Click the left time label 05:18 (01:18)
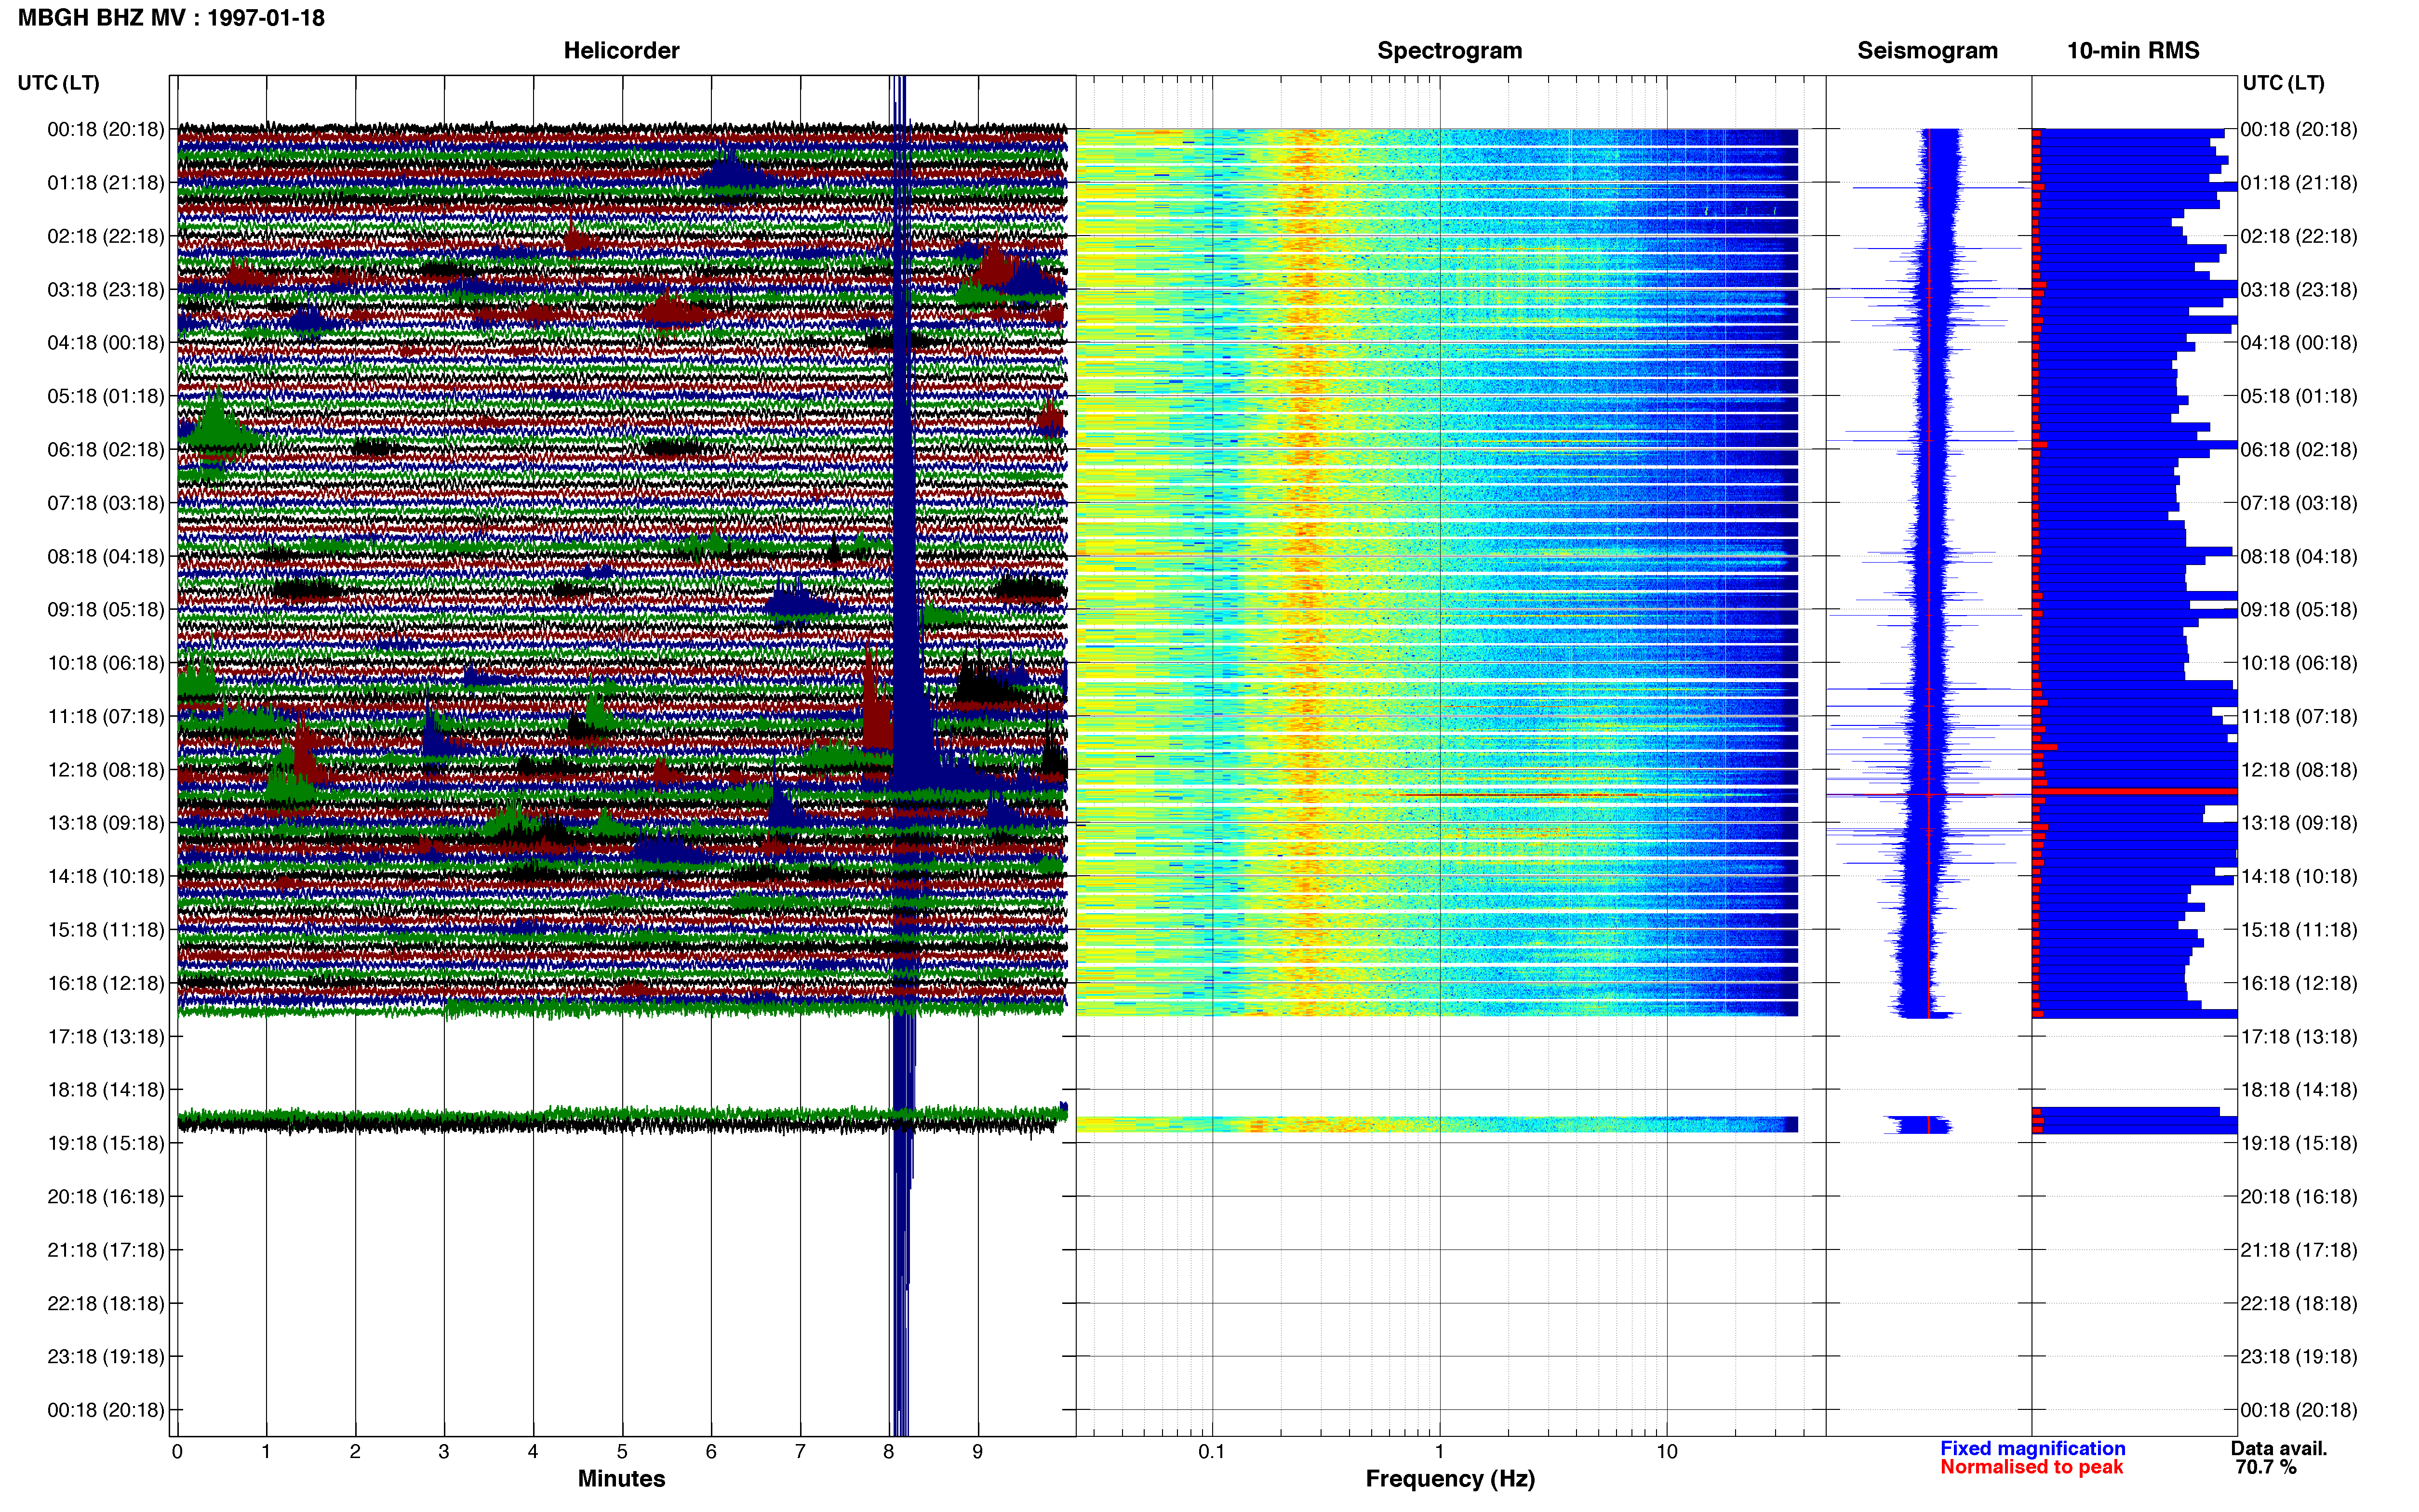 [106, 396]
